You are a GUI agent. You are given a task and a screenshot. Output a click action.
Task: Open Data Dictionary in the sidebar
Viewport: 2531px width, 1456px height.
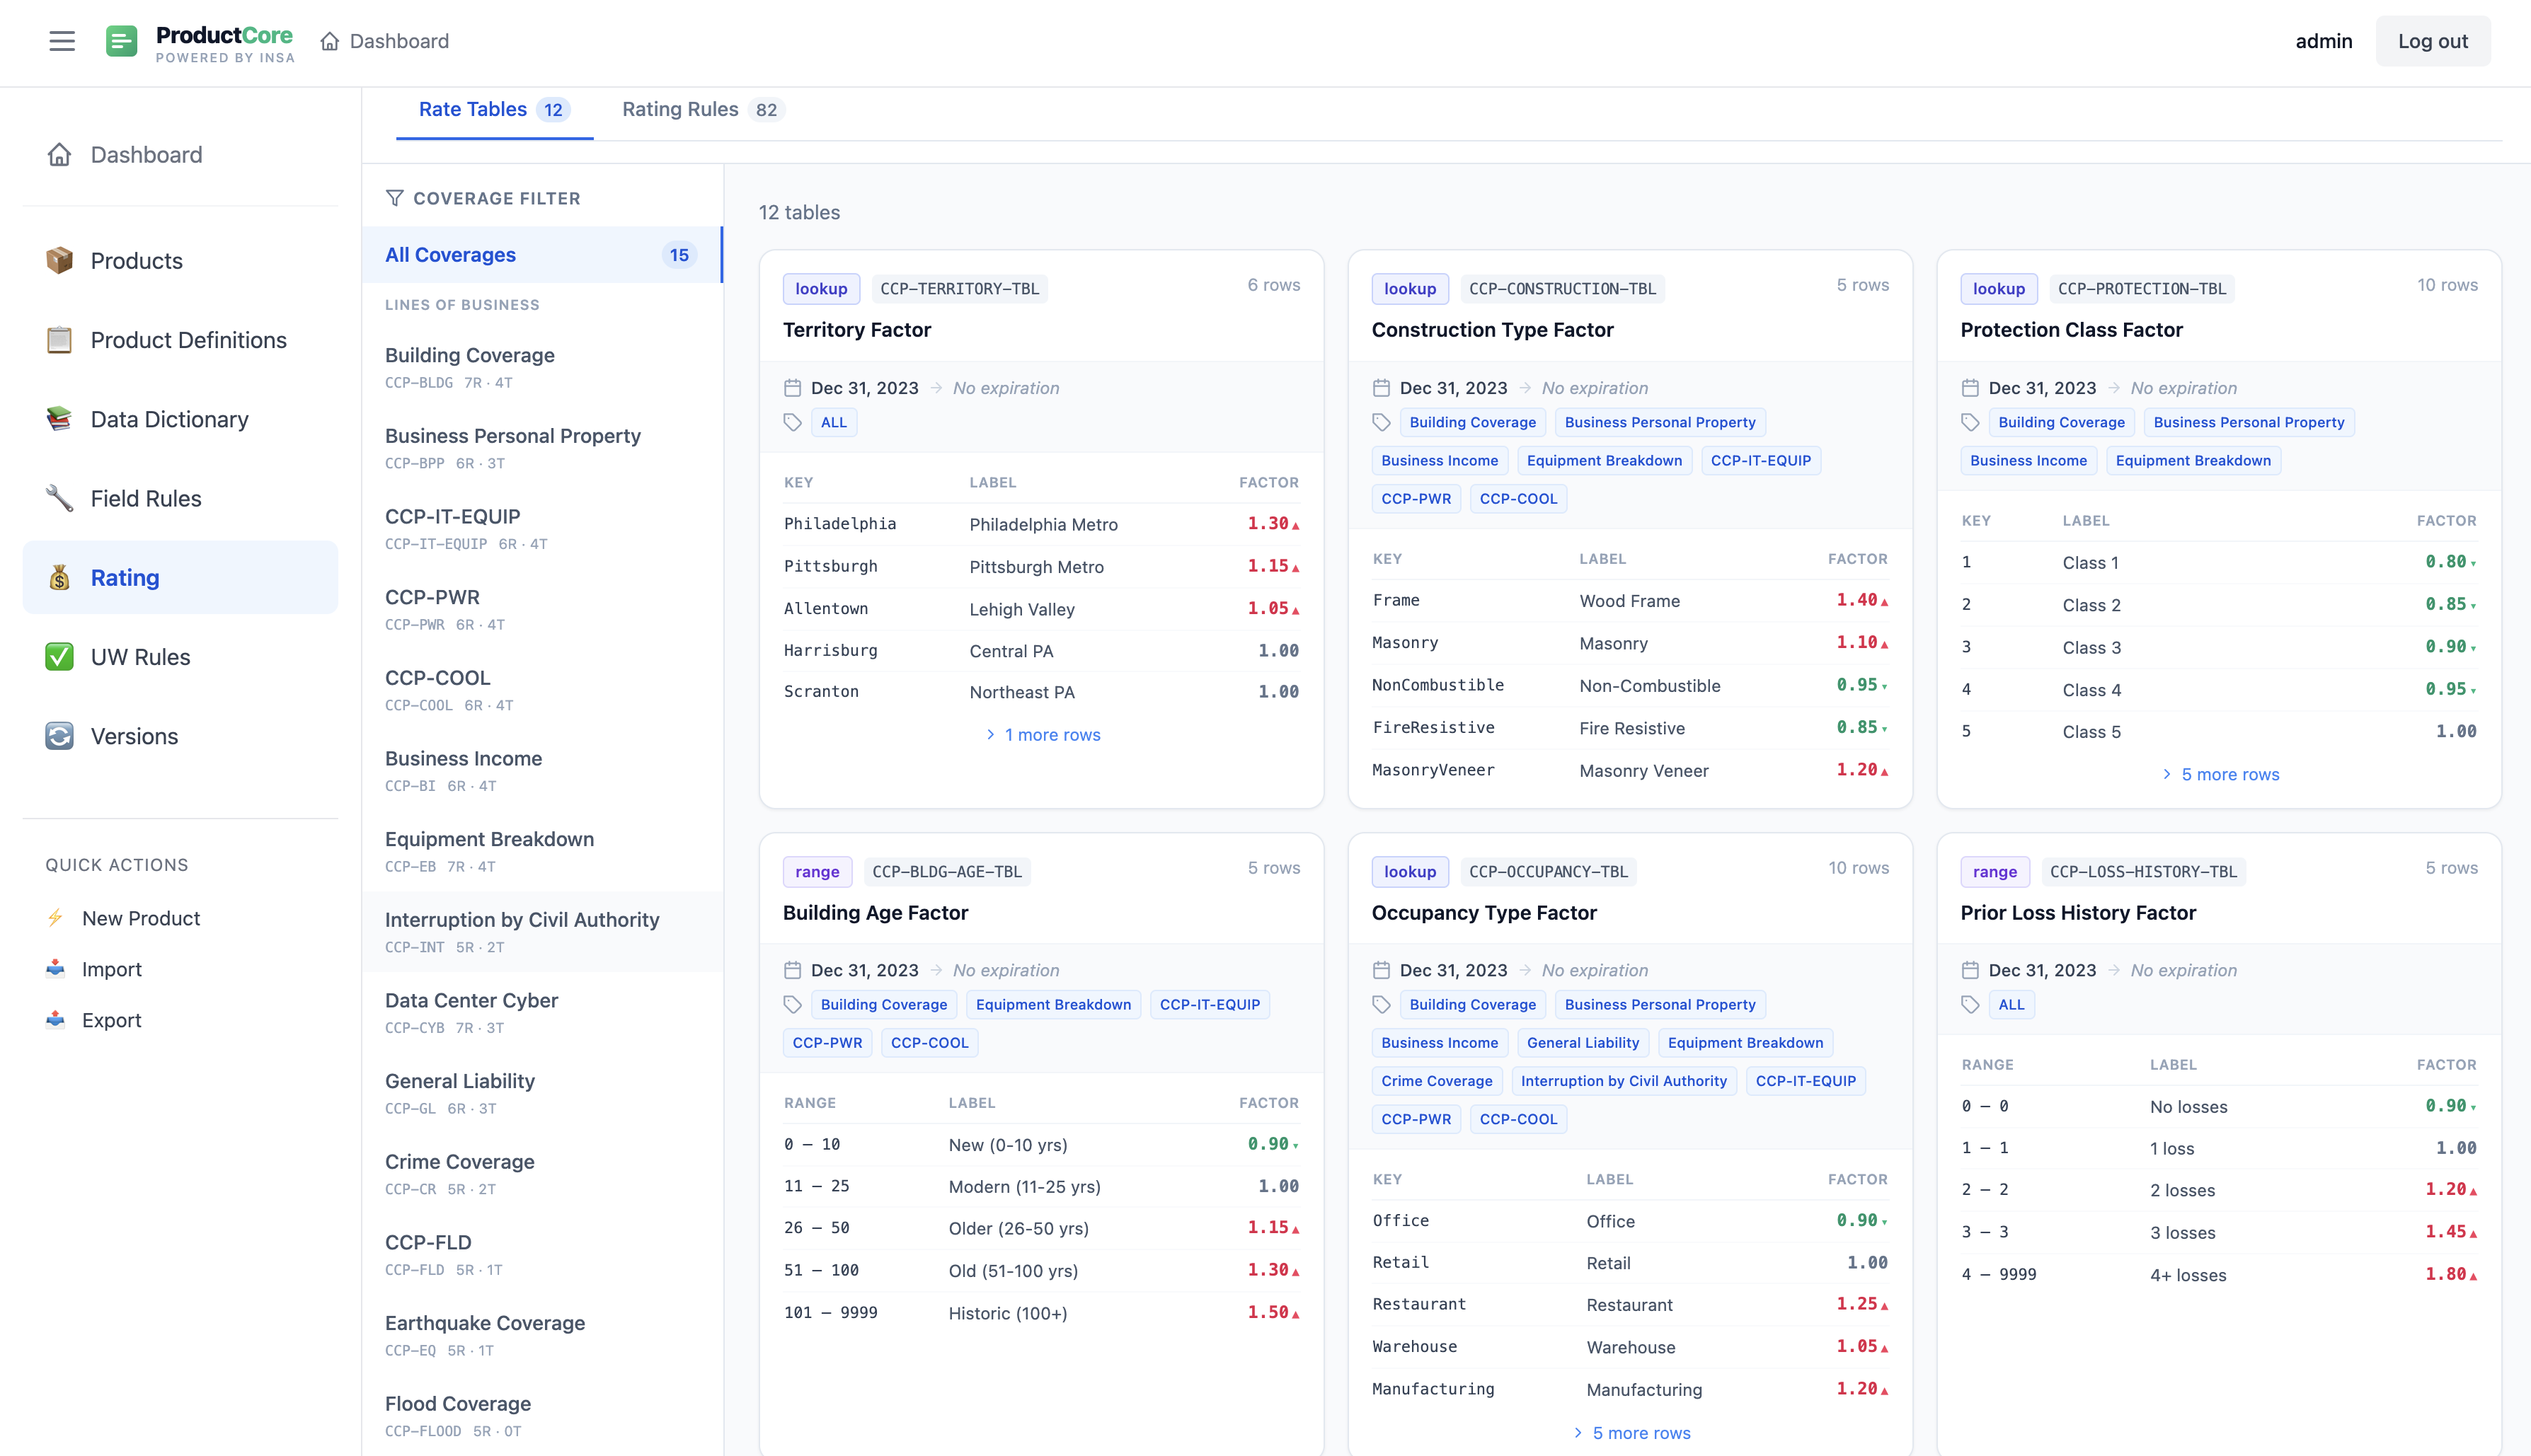click(180, 419)
